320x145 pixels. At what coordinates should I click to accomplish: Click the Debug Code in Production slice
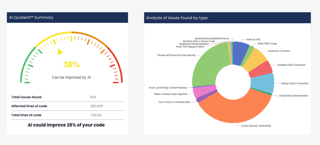pos(262,83)
